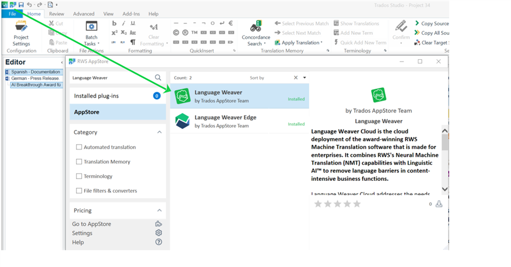Viewport: 511px width, 267px height.
Task: Check the Automated translation filter
Action: tap(79, 147)
